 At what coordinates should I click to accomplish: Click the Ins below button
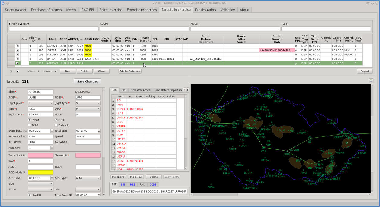[136, 177]
